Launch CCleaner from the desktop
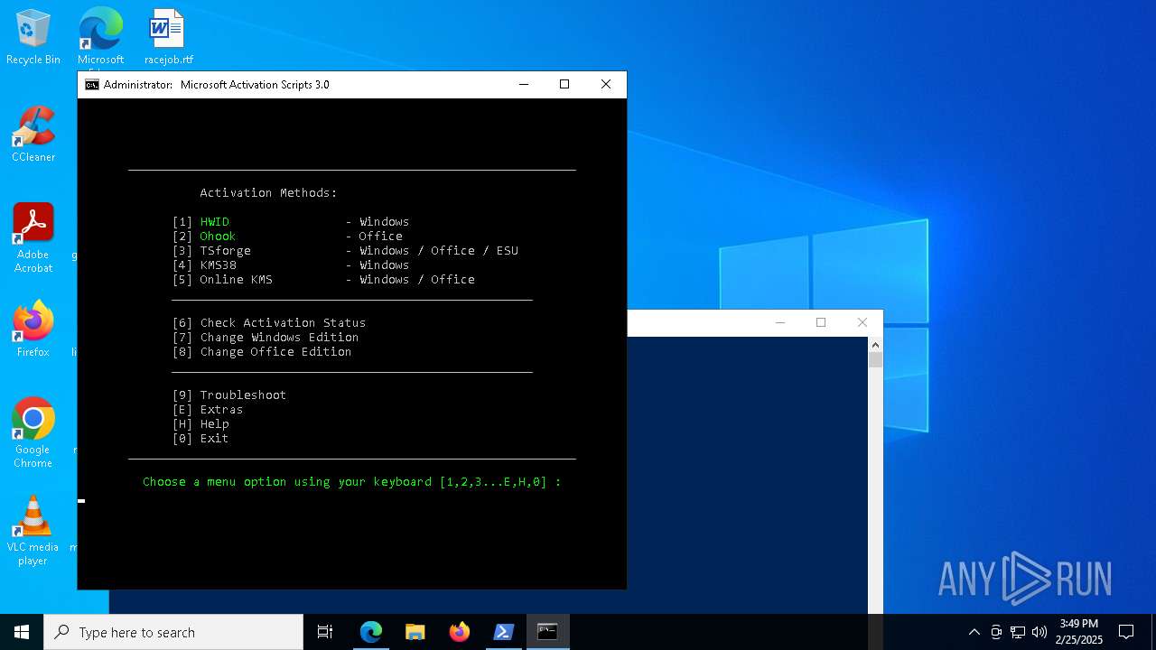1156x650 pixels. tap(33, 135)
